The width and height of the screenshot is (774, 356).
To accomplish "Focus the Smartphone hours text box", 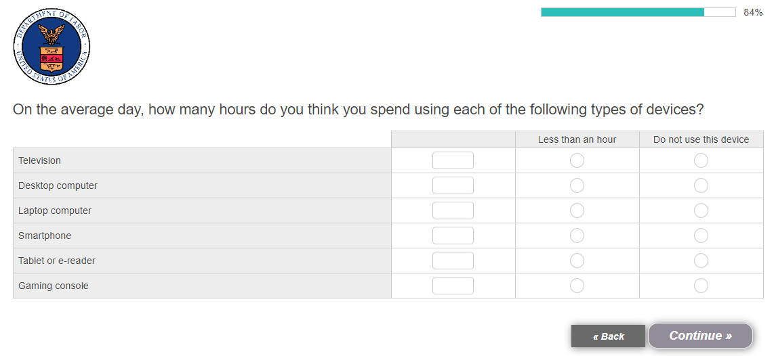I will click(x=453, y=236).
